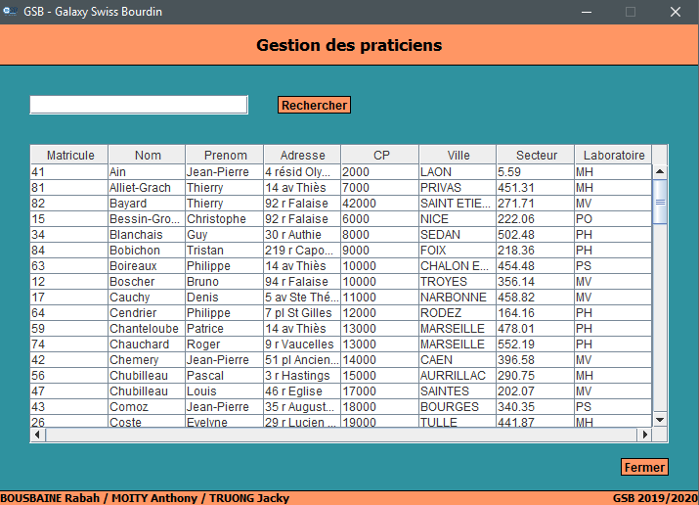The width and height of the screenshot is (699, 505).
Task: Click the Laboratoire column header
Action: click(x=613, y=155)
